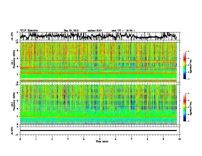Click time axis tick label "6"
Image resolution: width=202 pixels, height=156 pixels.
coord(116,139)
